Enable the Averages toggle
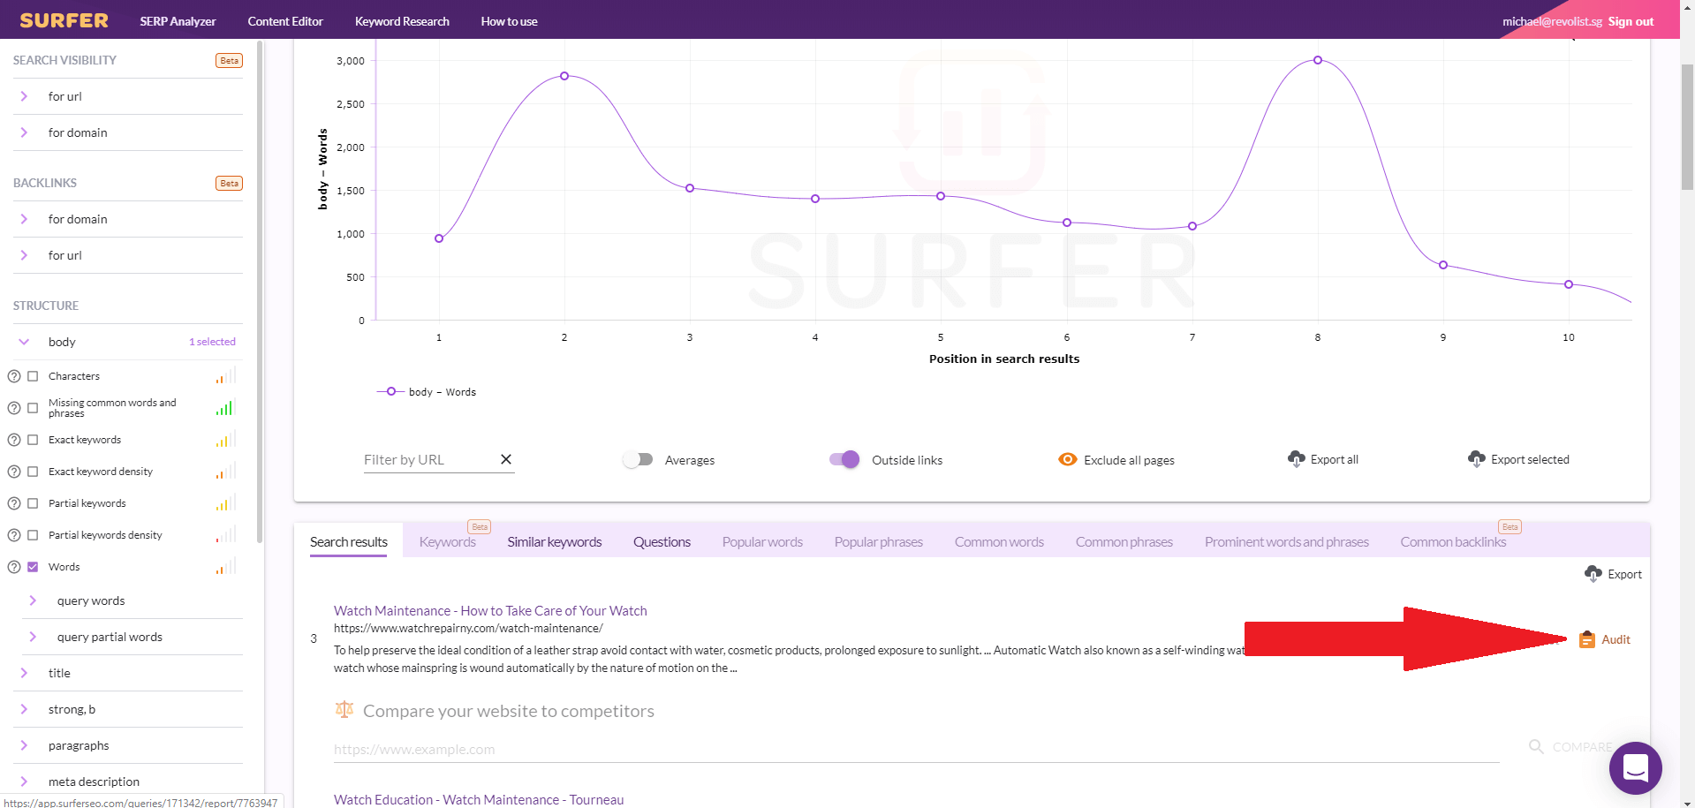This screenshot has width=1695, height=808. (638, 459)
